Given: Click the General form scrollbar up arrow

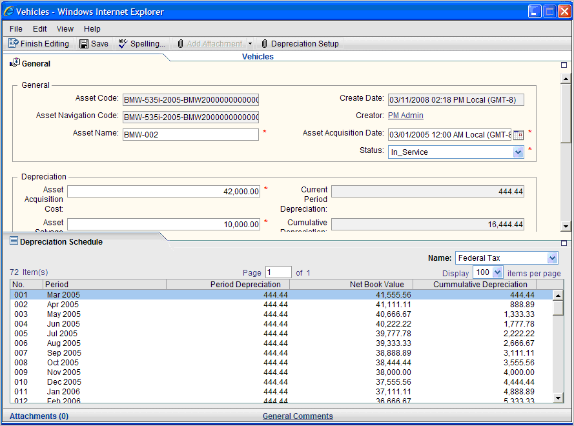Looking at the screenshot, I should click(x=566, y=79).
